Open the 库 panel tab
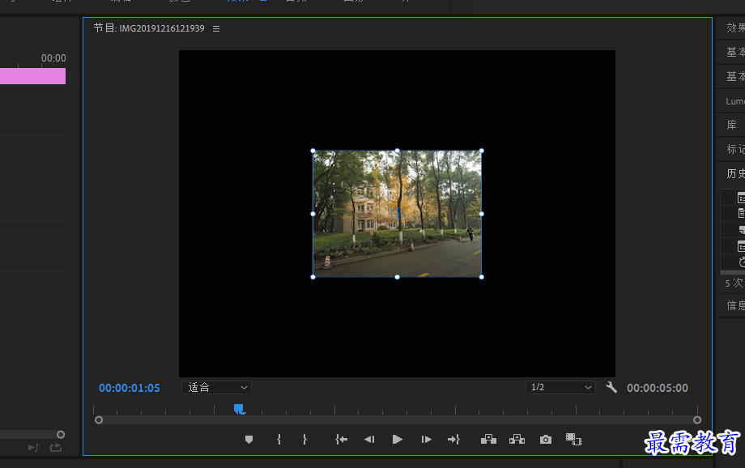745x468 pixels. point(730,125)
